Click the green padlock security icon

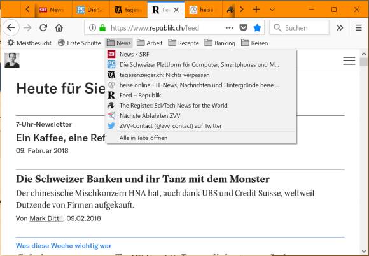[x=102, y=28]
